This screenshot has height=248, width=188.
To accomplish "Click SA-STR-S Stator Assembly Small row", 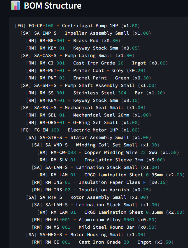I will (x=88, y=138).
